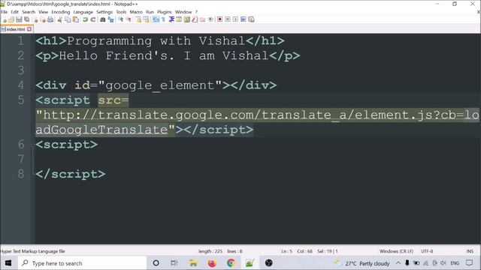Screen dimensions: 481x270
Task: Click on the 'google_element' id value in line 4
Action: click(160, 85)
